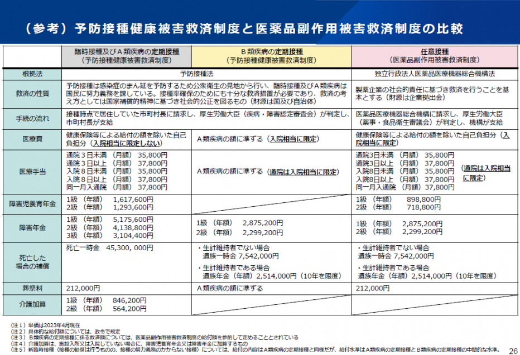Click footnote 注3 about B類疾病の定期接種
This screenshot has height=355, width=520.
coord(155,338)
